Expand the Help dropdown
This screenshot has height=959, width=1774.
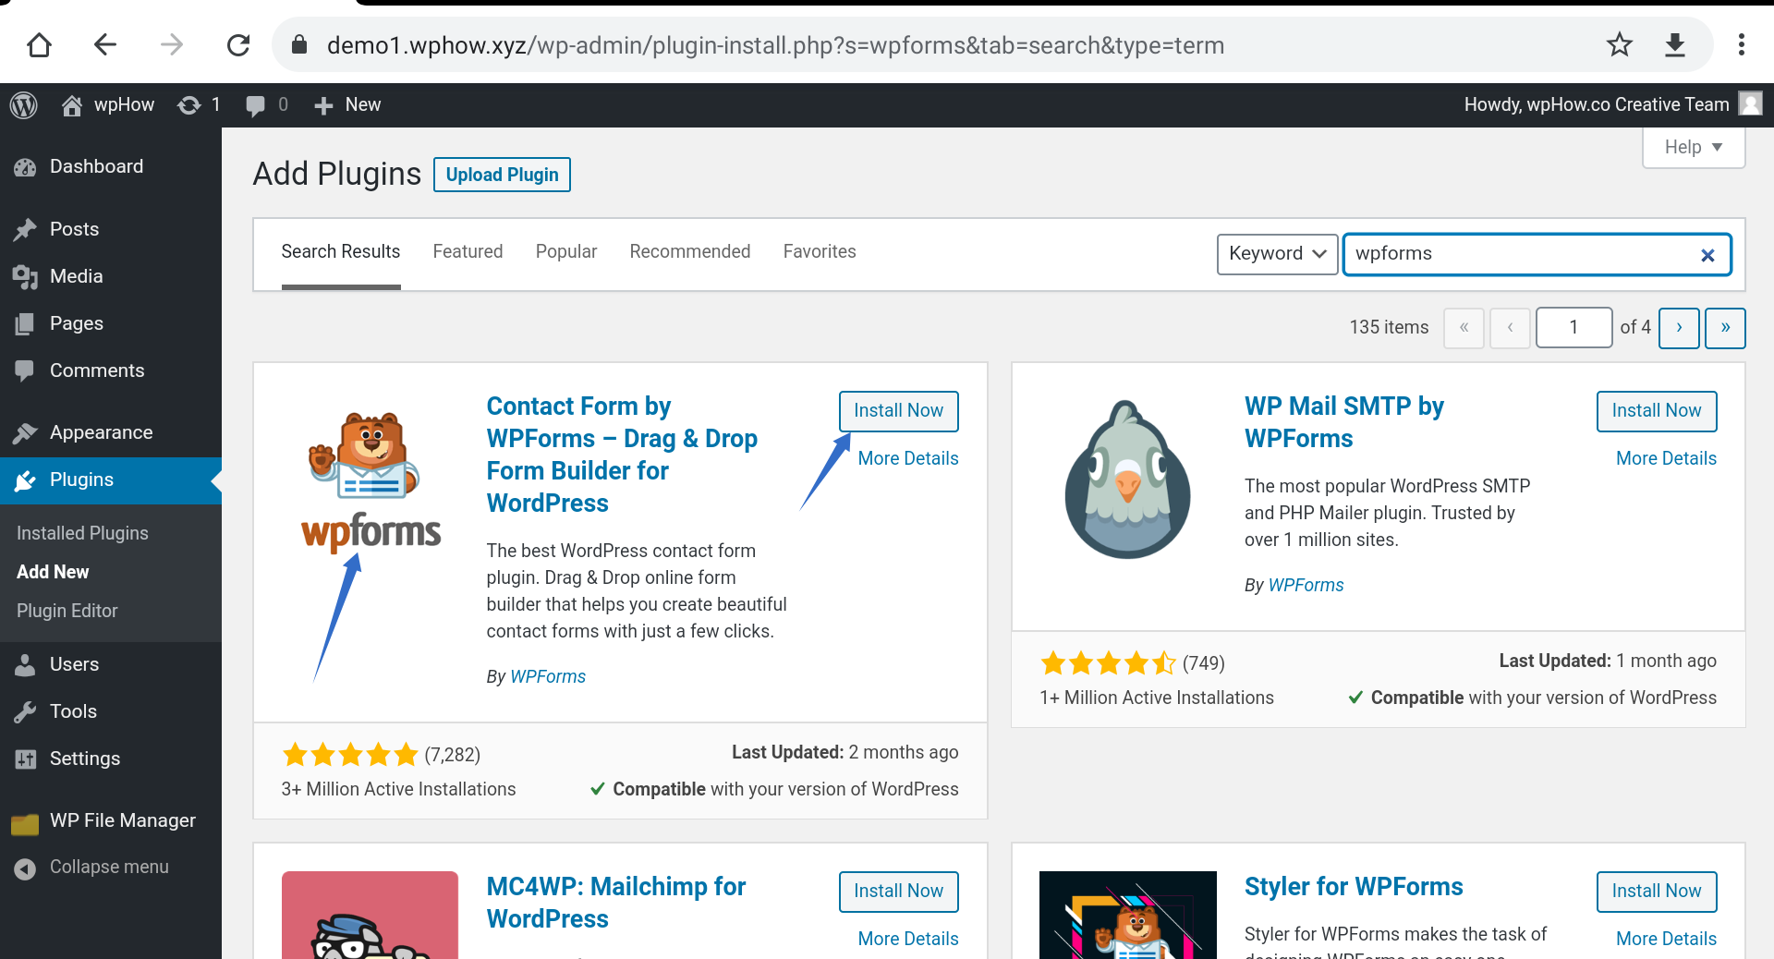click(1694, 148)
